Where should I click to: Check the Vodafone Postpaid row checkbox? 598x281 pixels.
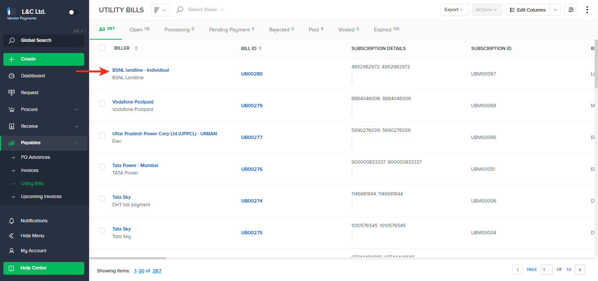pos(102,104)
